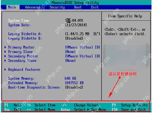This screenshot has width=153, height=113.
Task: Open the Boot menu tab
Action: coord(78,7)
